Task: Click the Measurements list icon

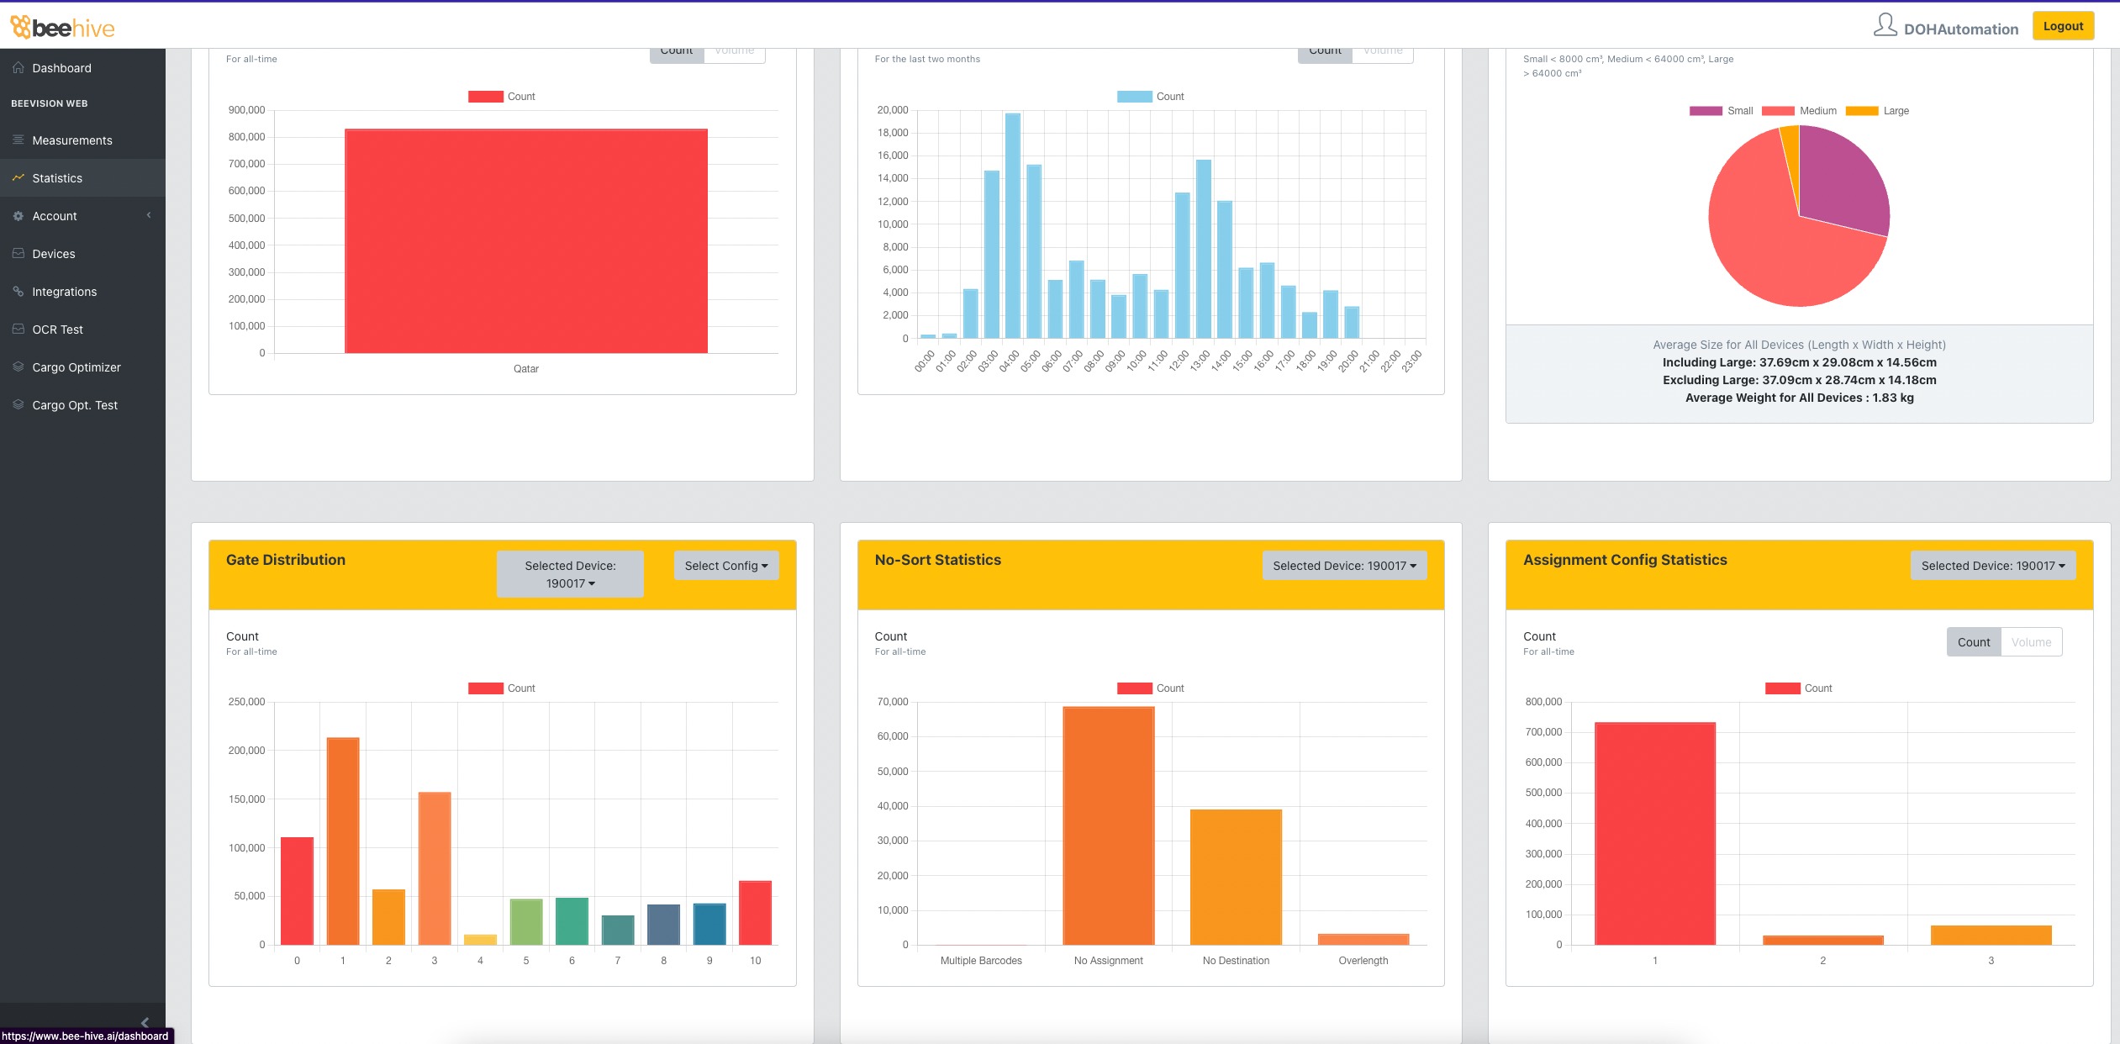Action: (18, 140)
